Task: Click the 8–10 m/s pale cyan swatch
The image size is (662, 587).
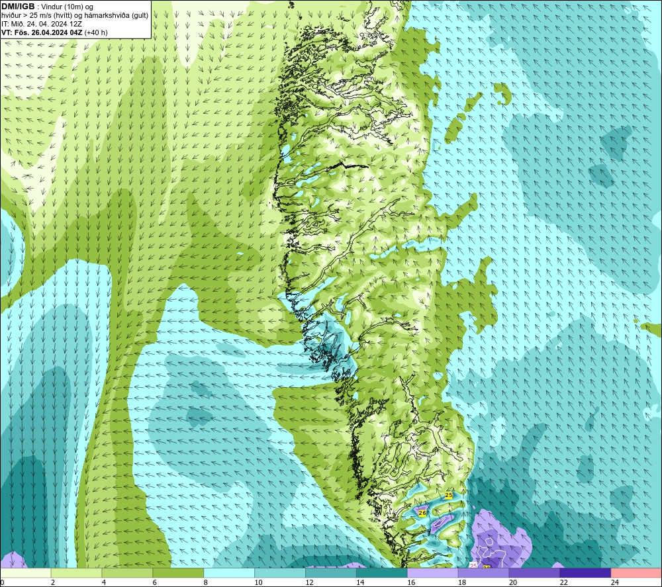Action: pyautogui.click(x=229, y=573)
